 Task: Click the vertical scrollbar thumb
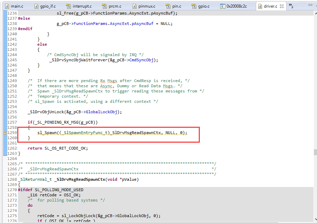point(315,152)
